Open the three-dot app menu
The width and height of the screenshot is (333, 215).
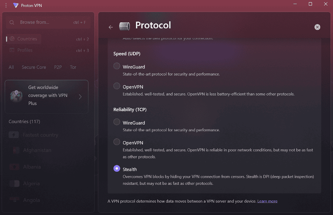(x=5, y=5)
